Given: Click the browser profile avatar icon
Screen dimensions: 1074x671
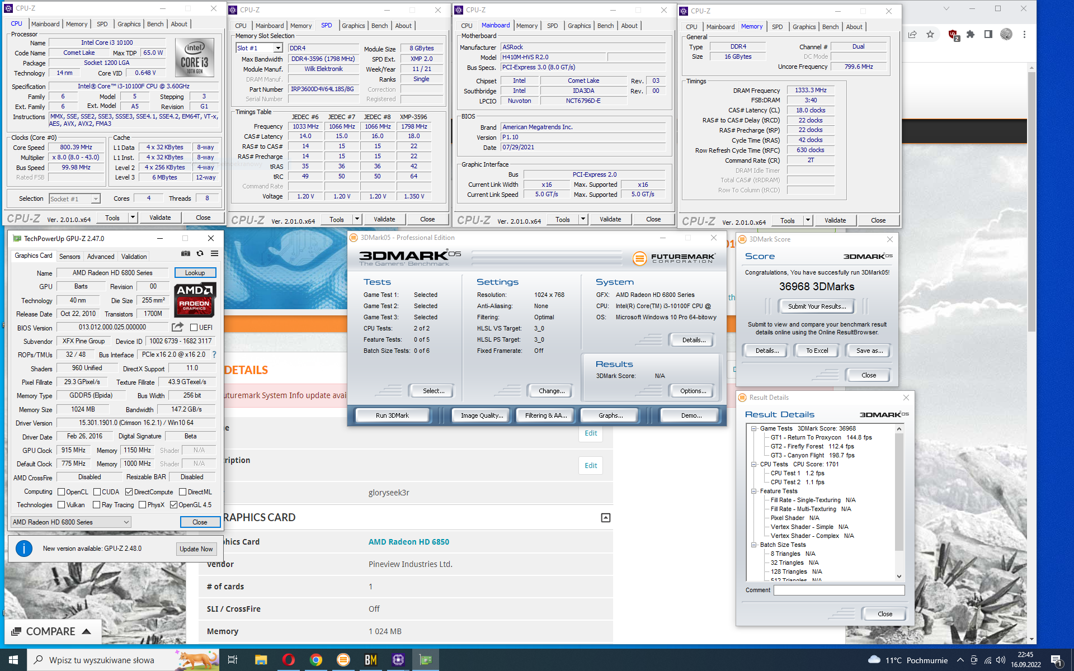Looking at the screenshot, I should click(1006, 35).
